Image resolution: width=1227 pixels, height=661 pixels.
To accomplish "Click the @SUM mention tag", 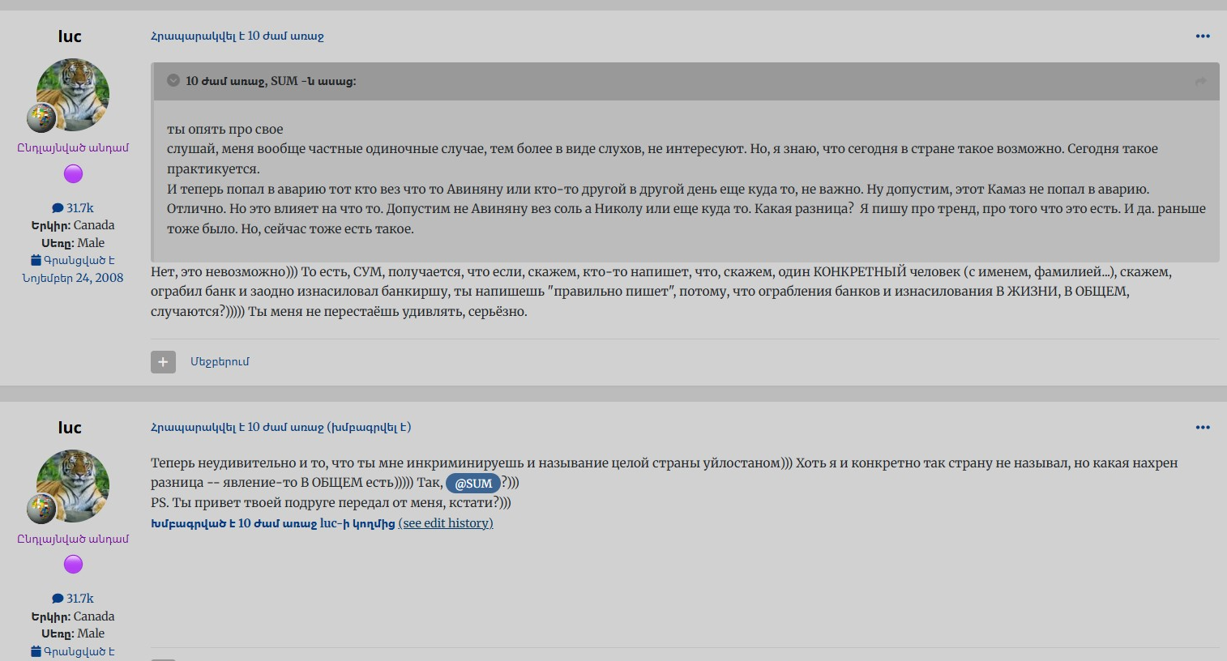I will (473, 484).
